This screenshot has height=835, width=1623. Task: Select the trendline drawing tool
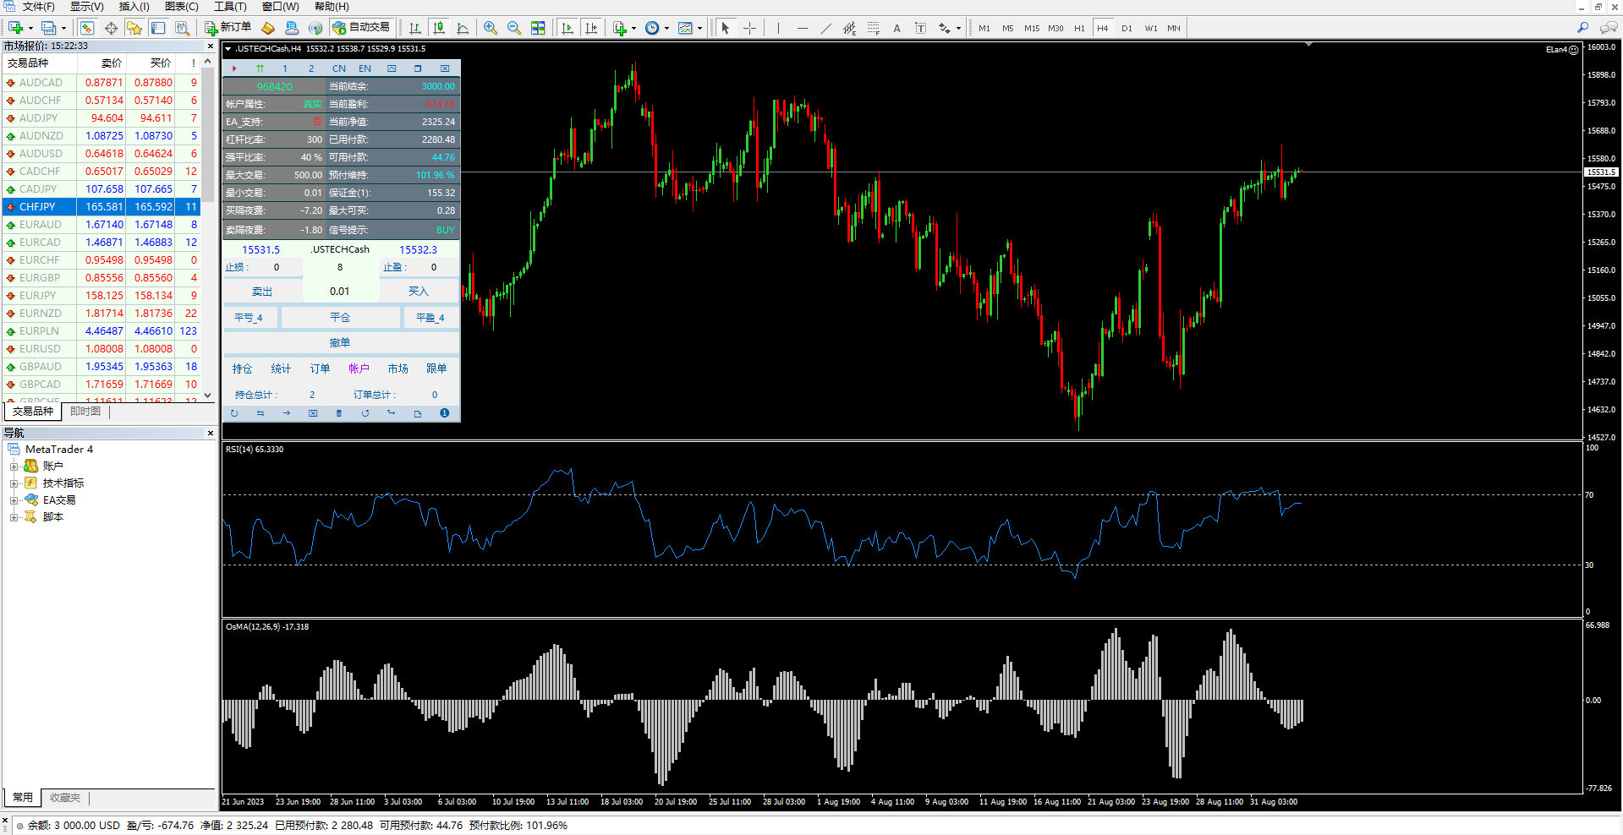826,28
